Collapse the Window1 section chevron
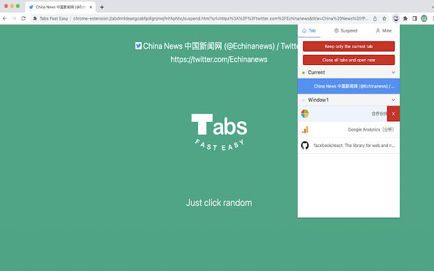Image resolution: width=434 pixels, height=271 pixels. point(393,100)
